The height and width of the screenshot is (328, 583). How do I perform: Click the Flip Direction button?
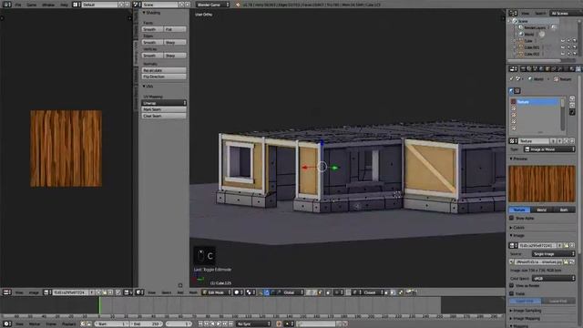[x=164, y=77]
